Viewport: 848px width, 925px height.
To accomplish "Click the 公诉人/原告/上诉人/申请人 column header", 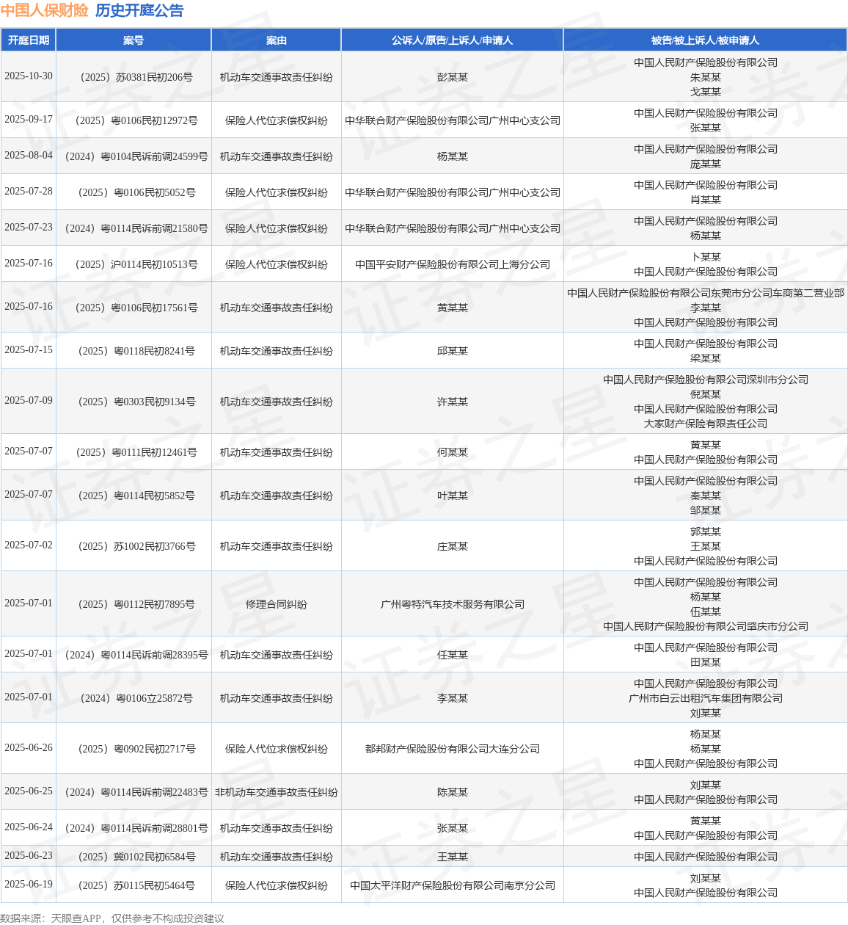I will tap(453, 40).
